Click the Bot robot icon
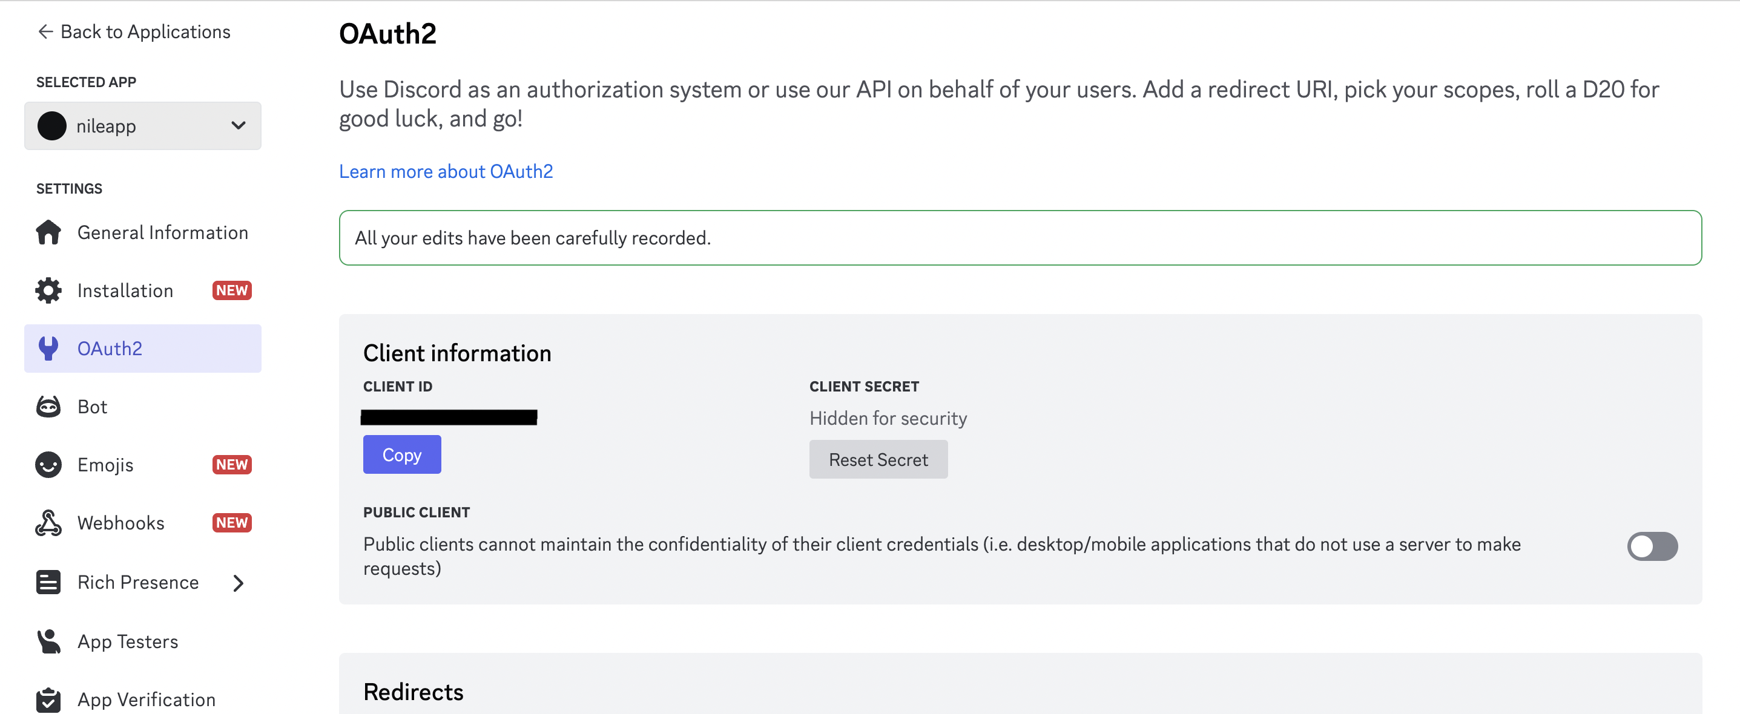1740x714 pixels. click(x=48, y=406)
